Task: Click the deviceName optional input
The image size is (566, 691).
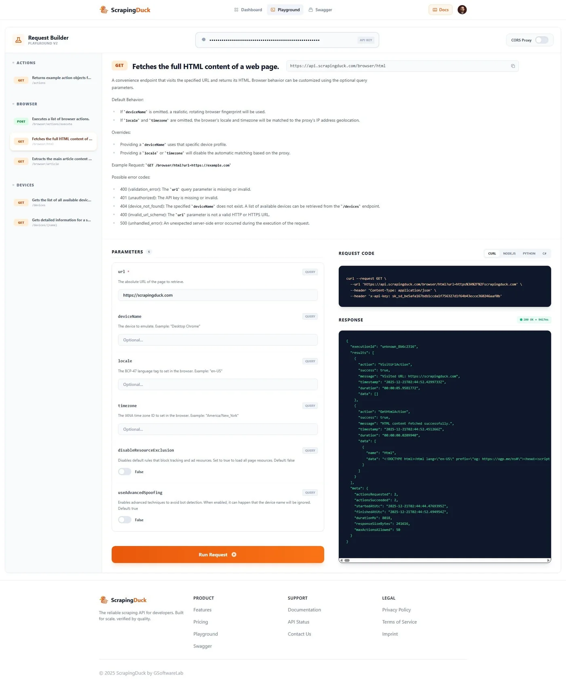Action: (x=218, y=340)
